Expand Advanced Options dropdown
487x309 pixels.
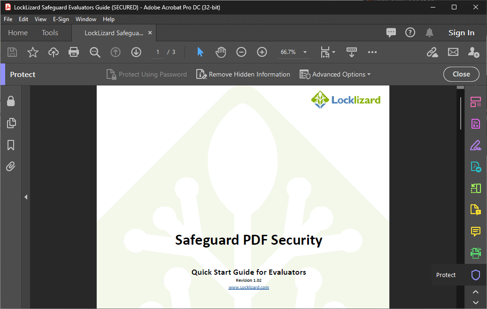click(x=335, y=74)
